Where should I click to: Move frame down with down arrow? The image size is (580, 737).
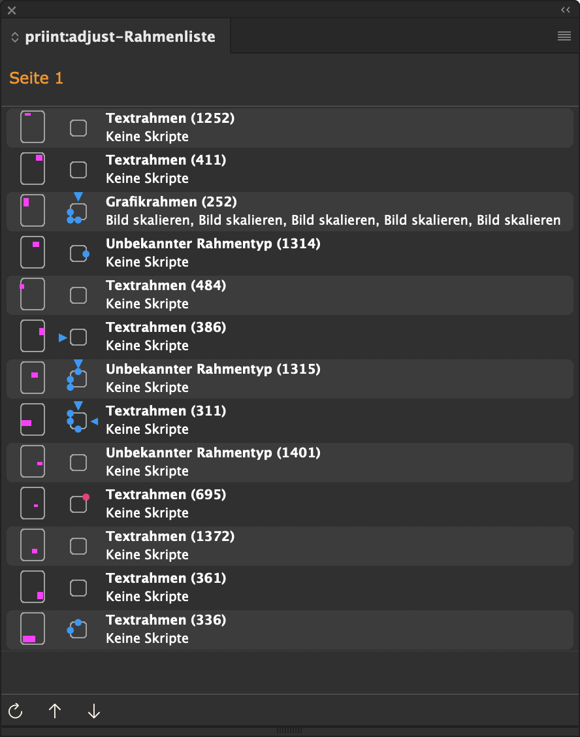coord(94,711)
